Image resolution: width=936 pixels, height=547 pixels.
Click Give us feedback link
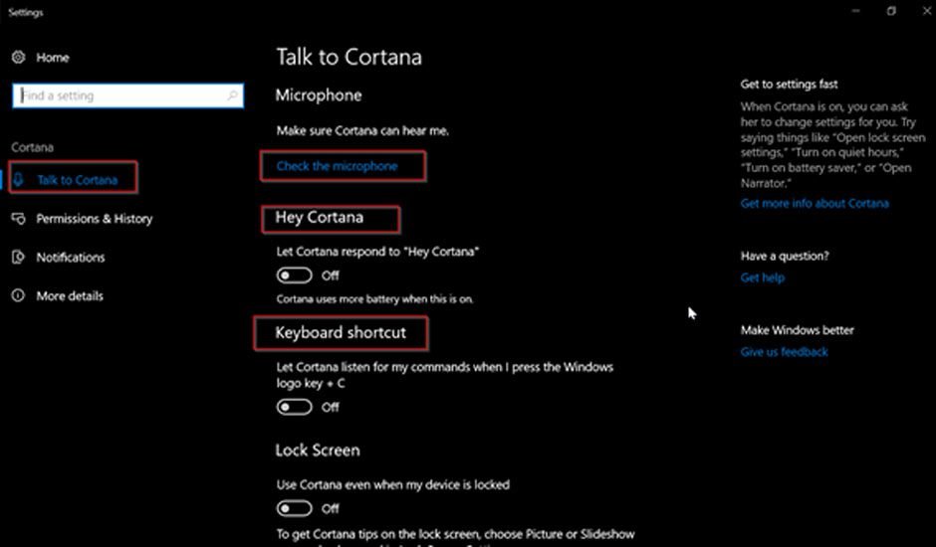tap(784, 351)
